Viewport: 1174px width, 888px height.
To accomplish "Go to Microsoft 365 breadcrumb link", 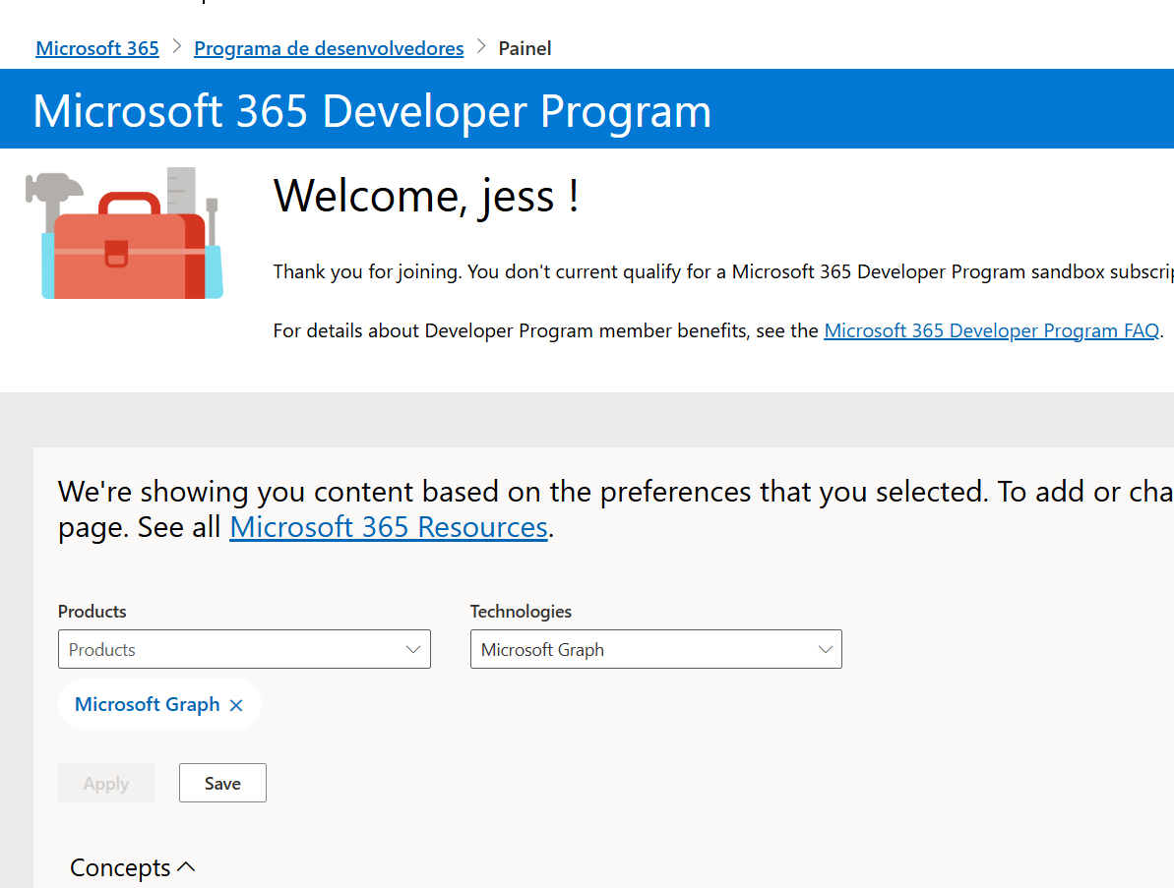I will (97, 48).
